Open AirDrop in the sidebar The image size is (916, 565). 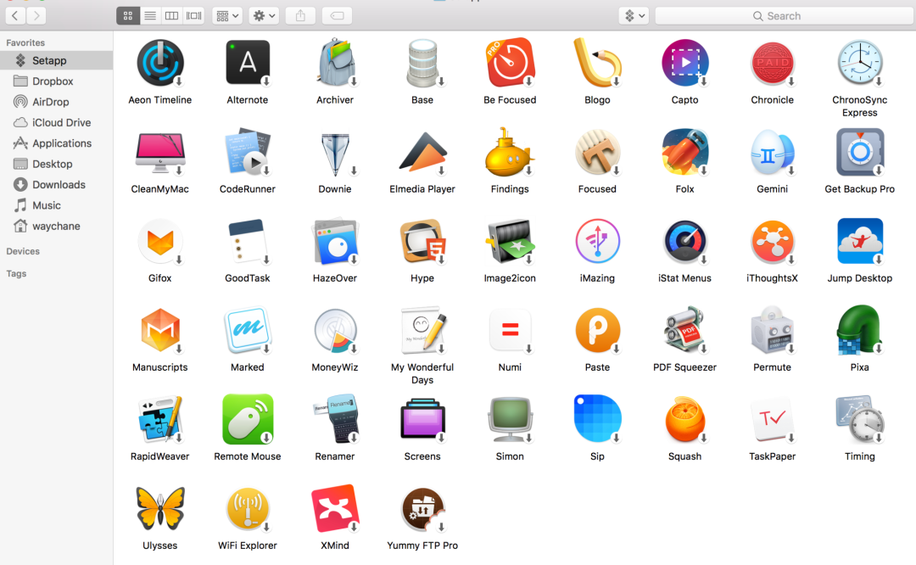click(x=56, y=102)
